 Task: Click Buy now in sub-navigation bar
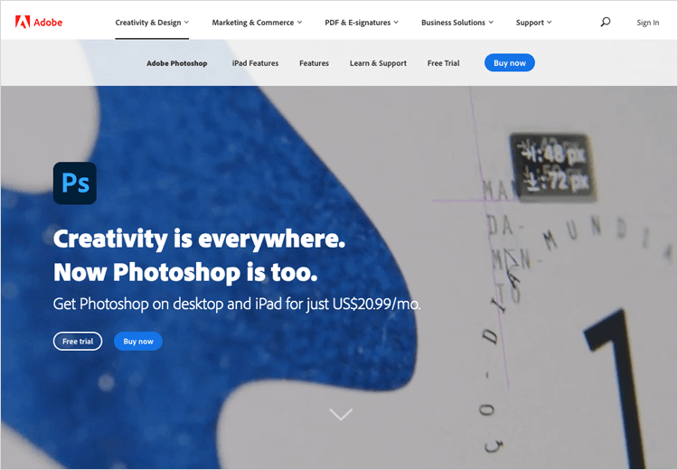point(509,62)
